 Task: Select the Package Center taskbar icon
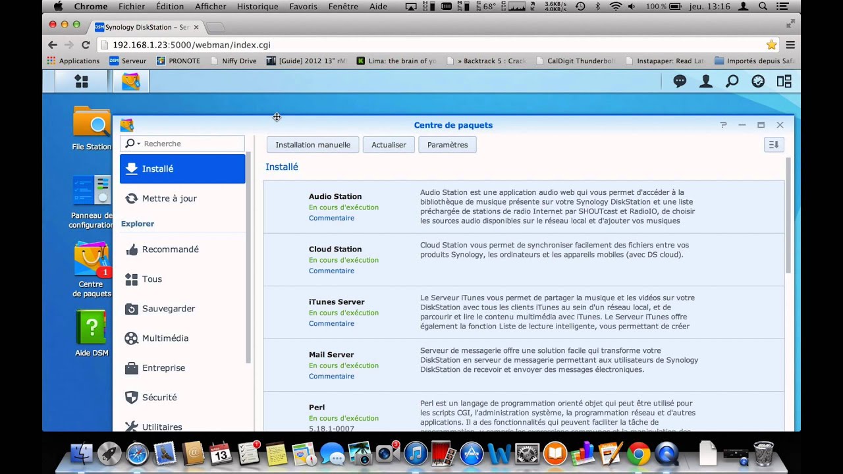[130, 81]
